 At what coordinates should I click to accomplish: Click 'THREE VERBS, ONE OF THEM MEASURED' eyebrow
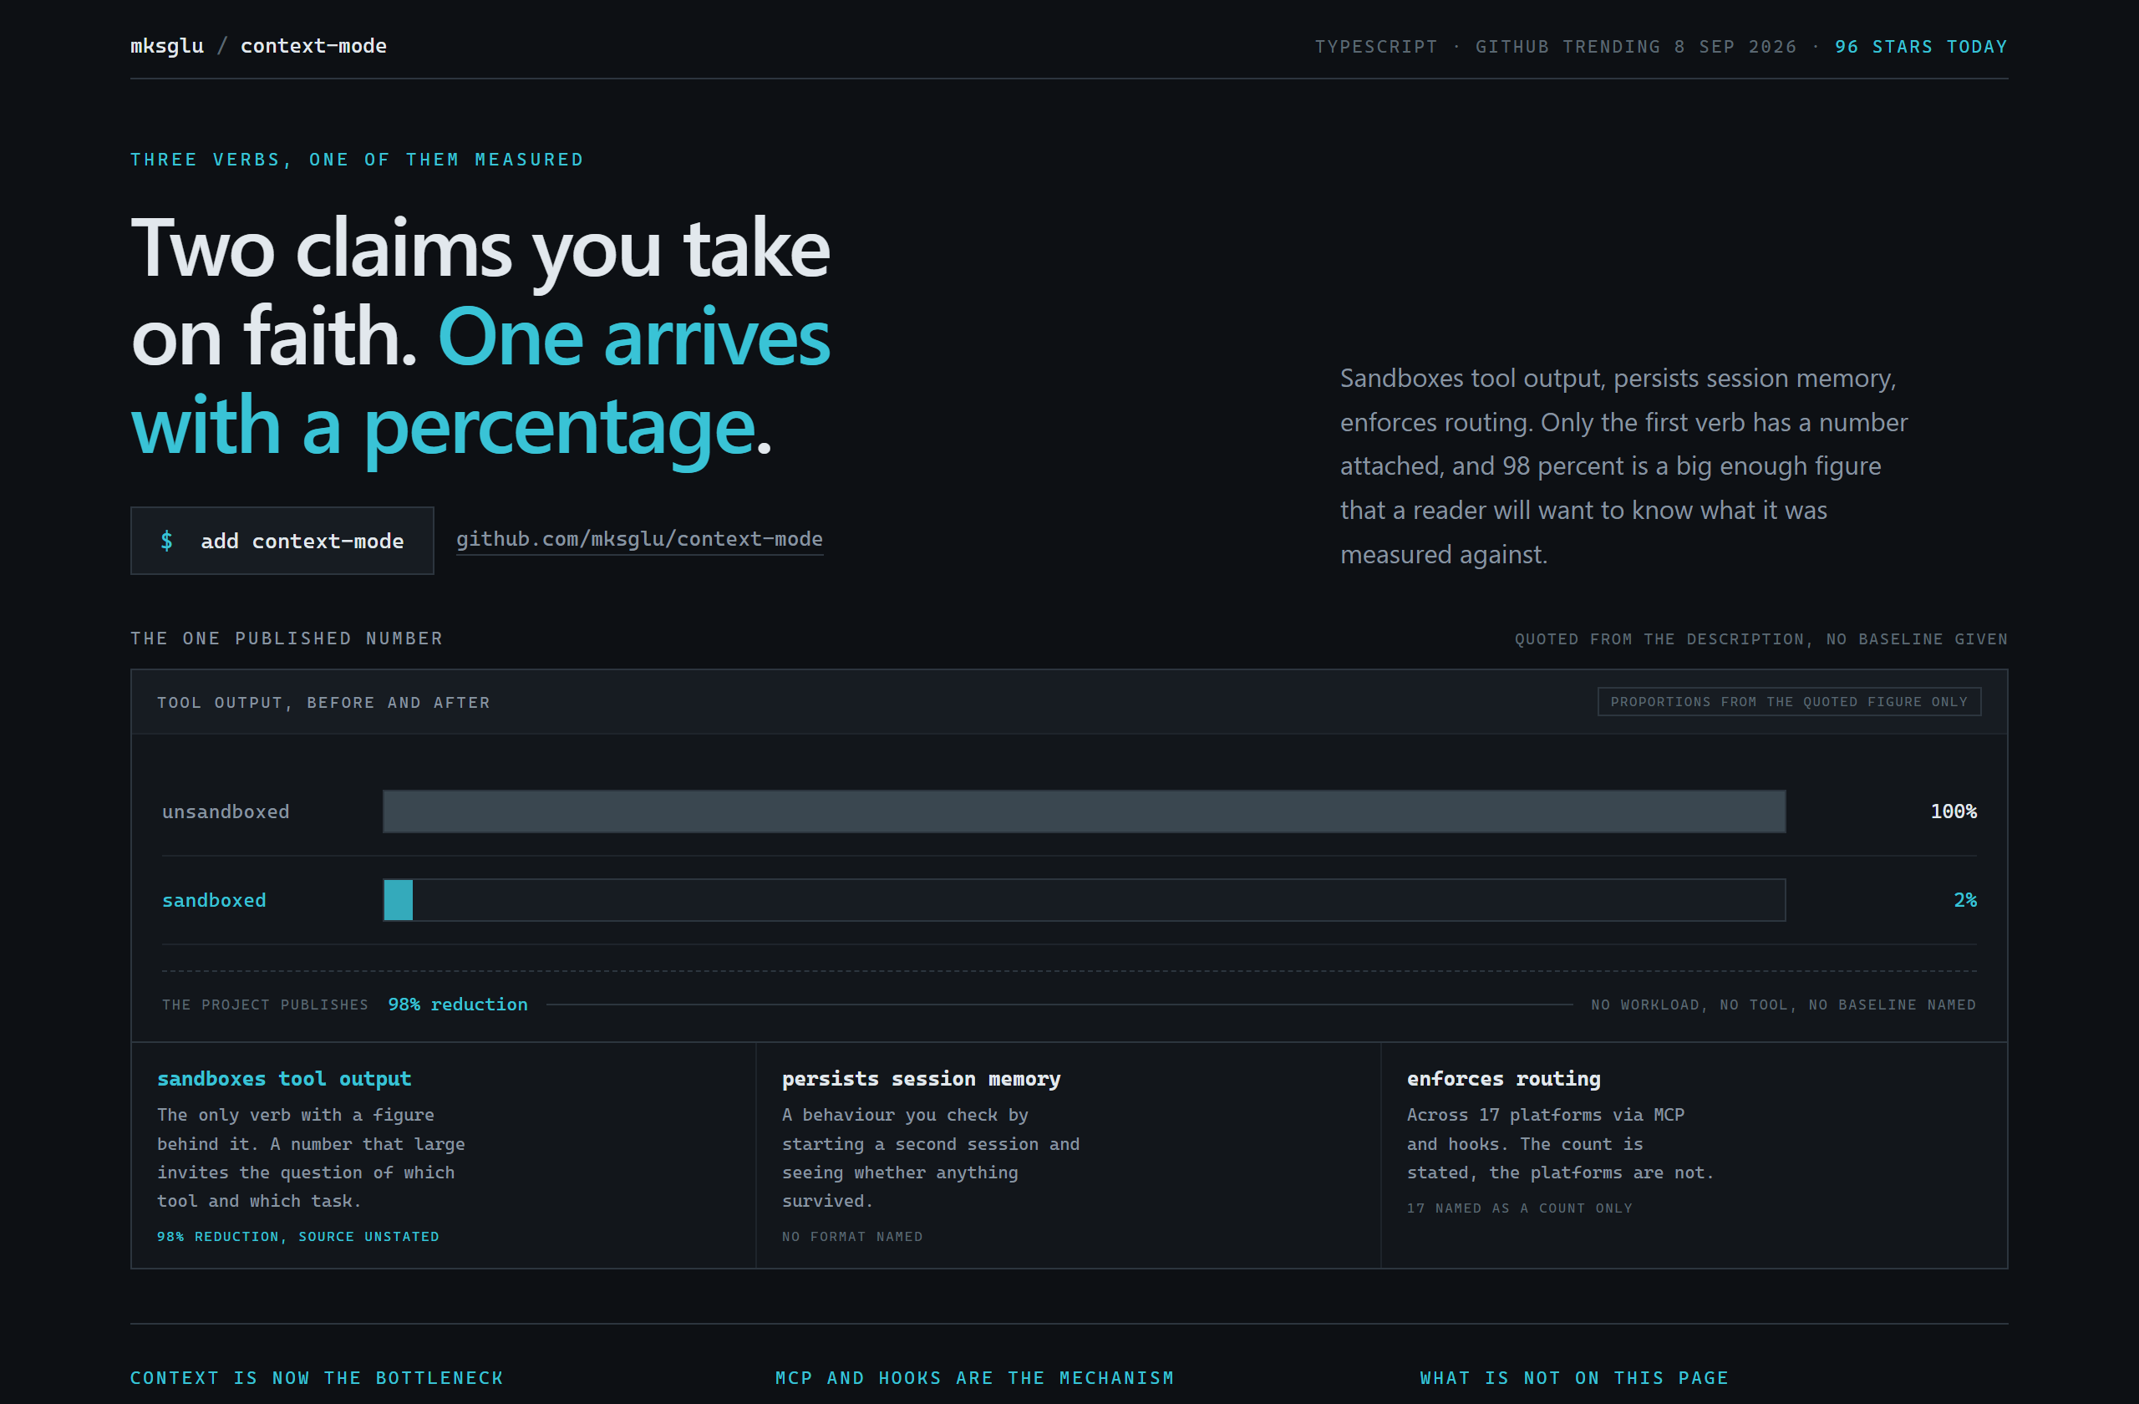(x=357, y=159)
